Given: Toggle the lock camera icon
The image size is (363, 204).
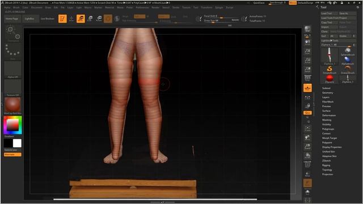Looking at the screenshot, I should click(307, 106).
